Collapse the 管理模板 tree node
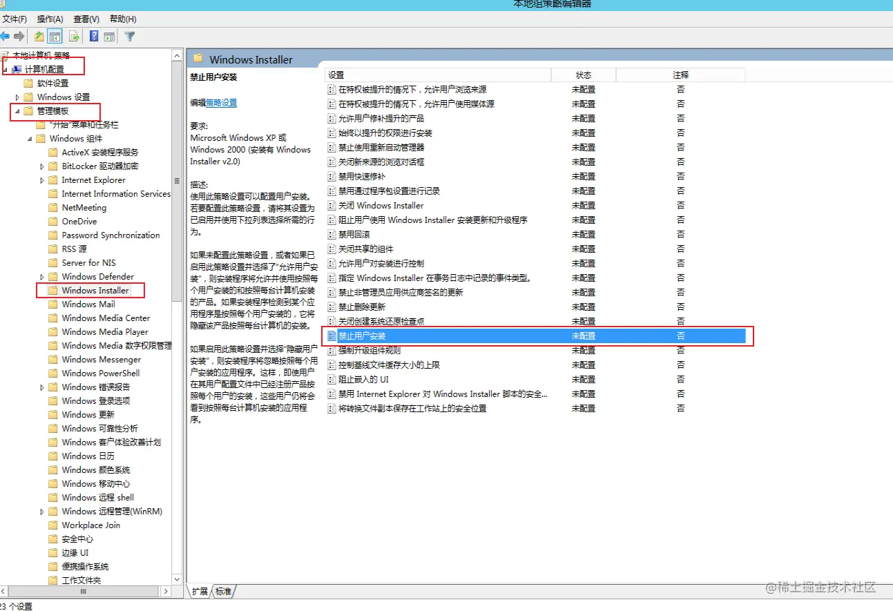The width and height of the screenshot is (893, 611). 17,111
